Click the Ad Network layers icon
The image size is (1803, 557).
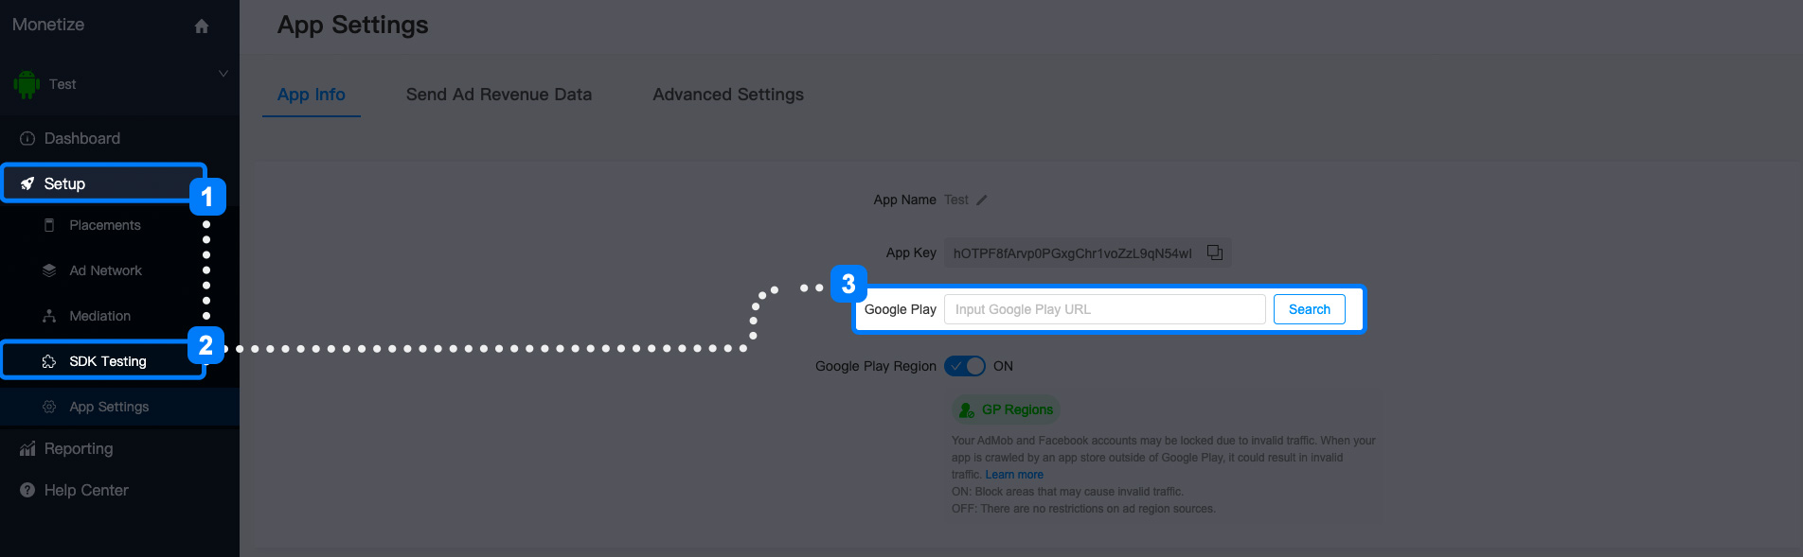point(49,270)
